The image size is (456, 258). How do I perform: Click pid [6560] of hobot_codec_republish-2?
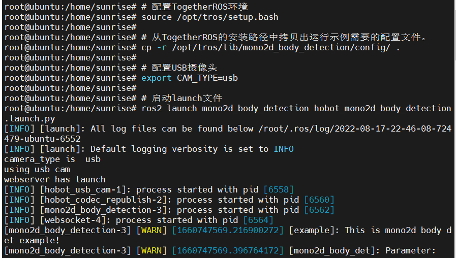point(319,200)
